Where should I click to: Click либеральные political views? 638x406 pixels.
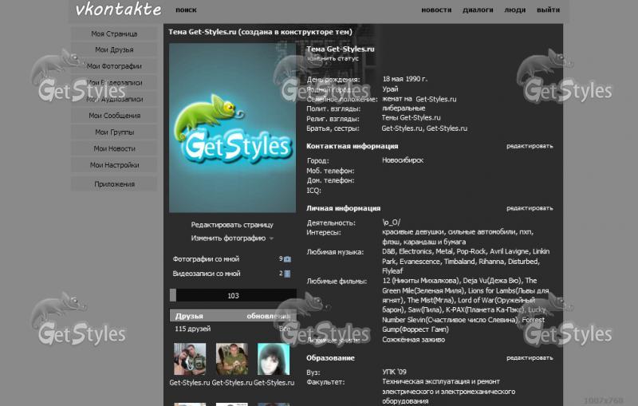point(404,108)
